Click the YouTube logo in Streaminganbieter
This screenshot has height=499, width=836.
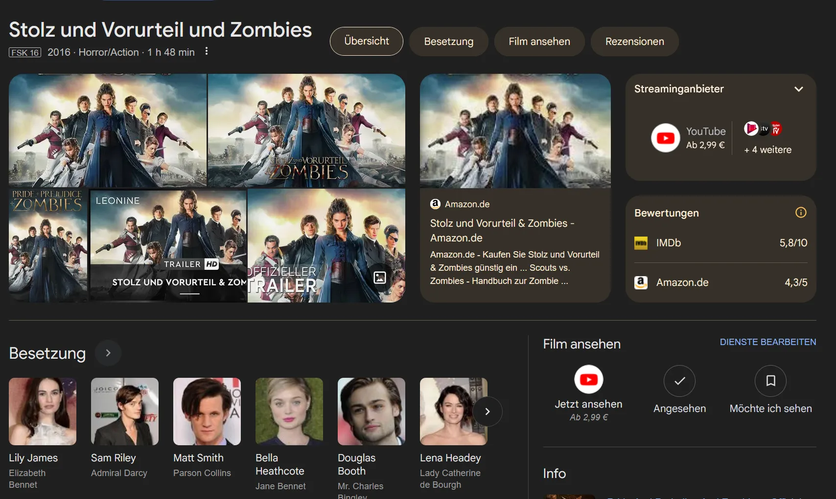tap(665, 138)
